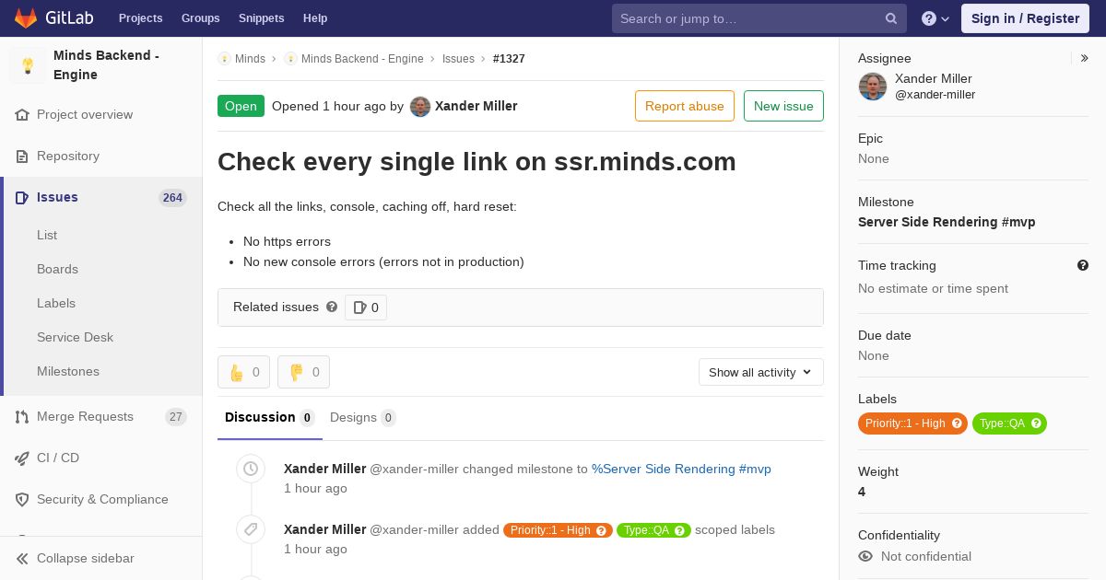The width and height of the screenshot is (1106, 580).
Task: Click the GitLab fox logo
Action: (x=26, y=18)
